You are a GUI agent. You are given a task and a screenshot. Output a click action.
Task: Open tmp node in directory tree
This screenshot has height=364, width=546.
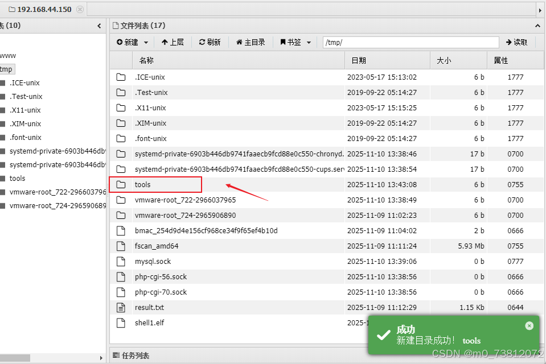pyautogui.click(x=6, y=69)
